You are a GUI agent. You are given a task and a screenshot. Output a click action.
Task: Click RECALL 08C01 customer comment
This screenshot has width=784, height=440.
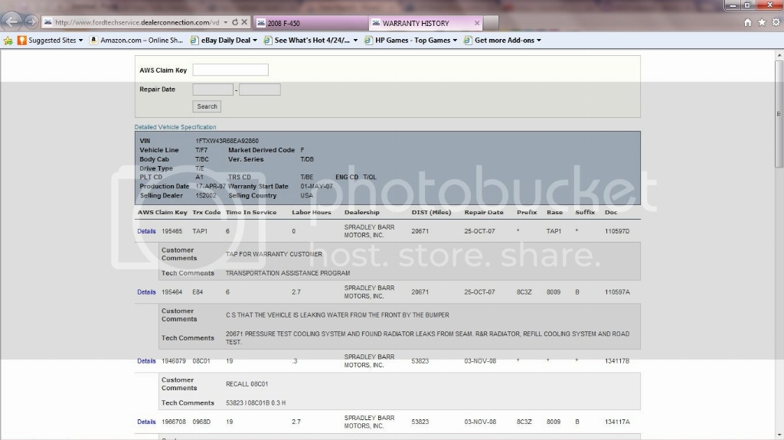click(x=247, y=384)
